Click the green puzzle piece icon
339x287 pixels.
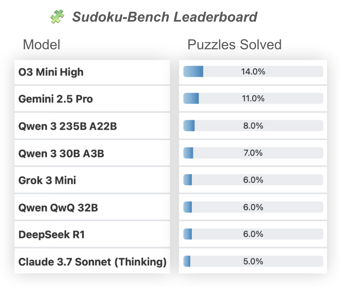[x=57, y=17]
